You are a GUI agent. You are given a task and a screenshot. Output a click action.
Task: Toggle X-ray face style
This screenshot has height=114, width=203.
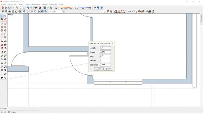pyautogui.click(x=24, y=11)
